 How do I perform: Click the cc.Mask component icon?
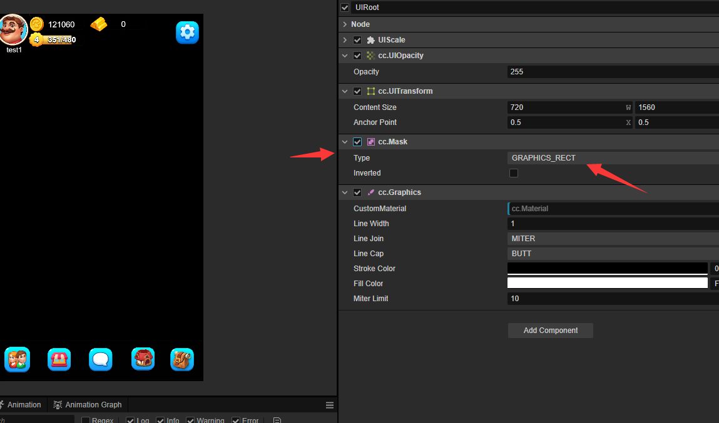pyautogui.click(x=371, y=142)
